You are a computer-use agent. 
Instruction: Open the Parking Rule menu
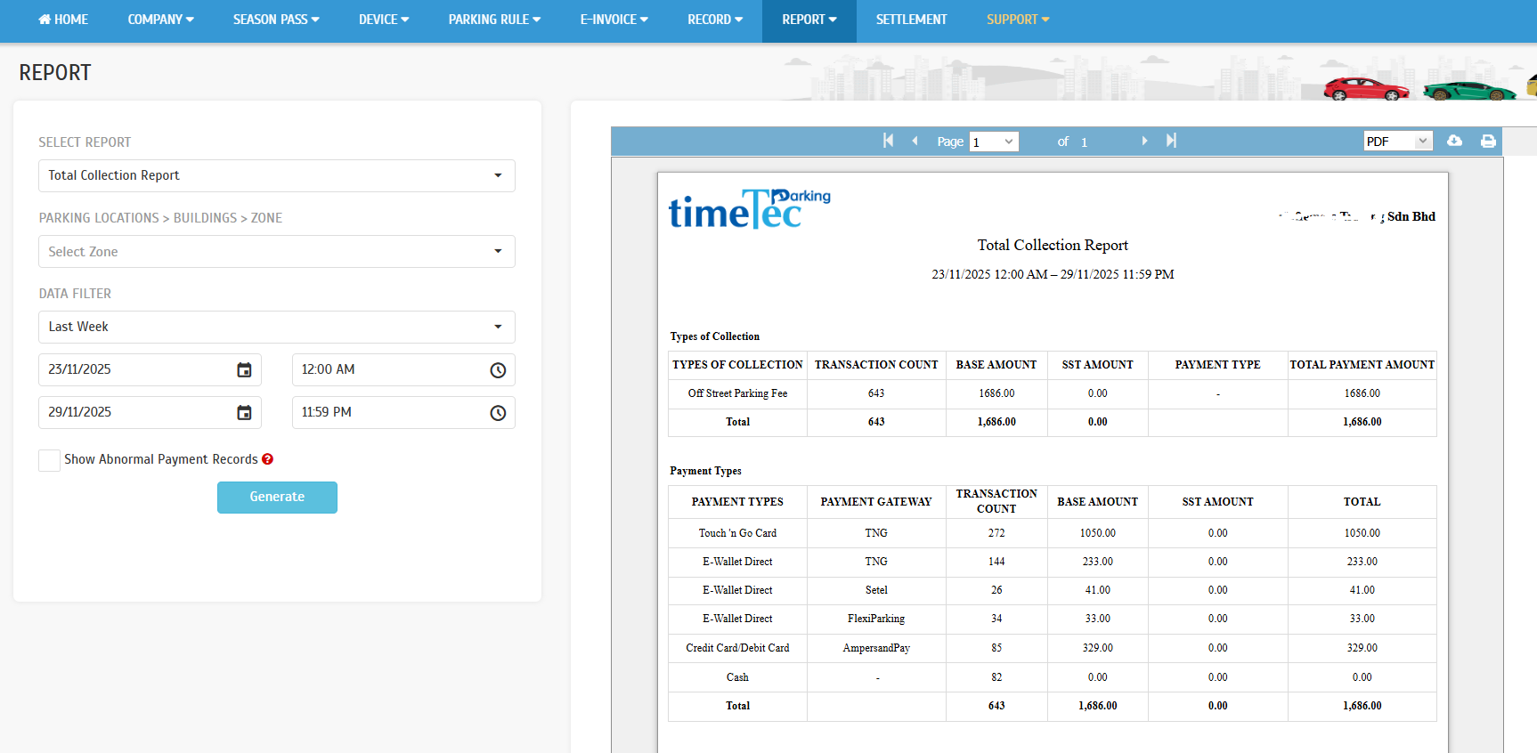point(494,20)
